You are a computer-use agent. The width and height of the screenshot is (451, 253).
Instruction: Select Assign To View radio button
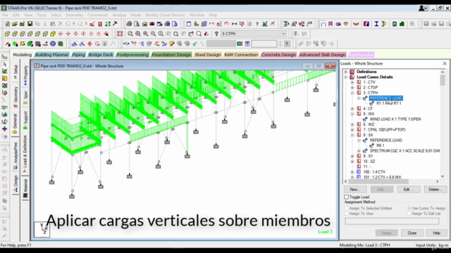tap(346, 214)
